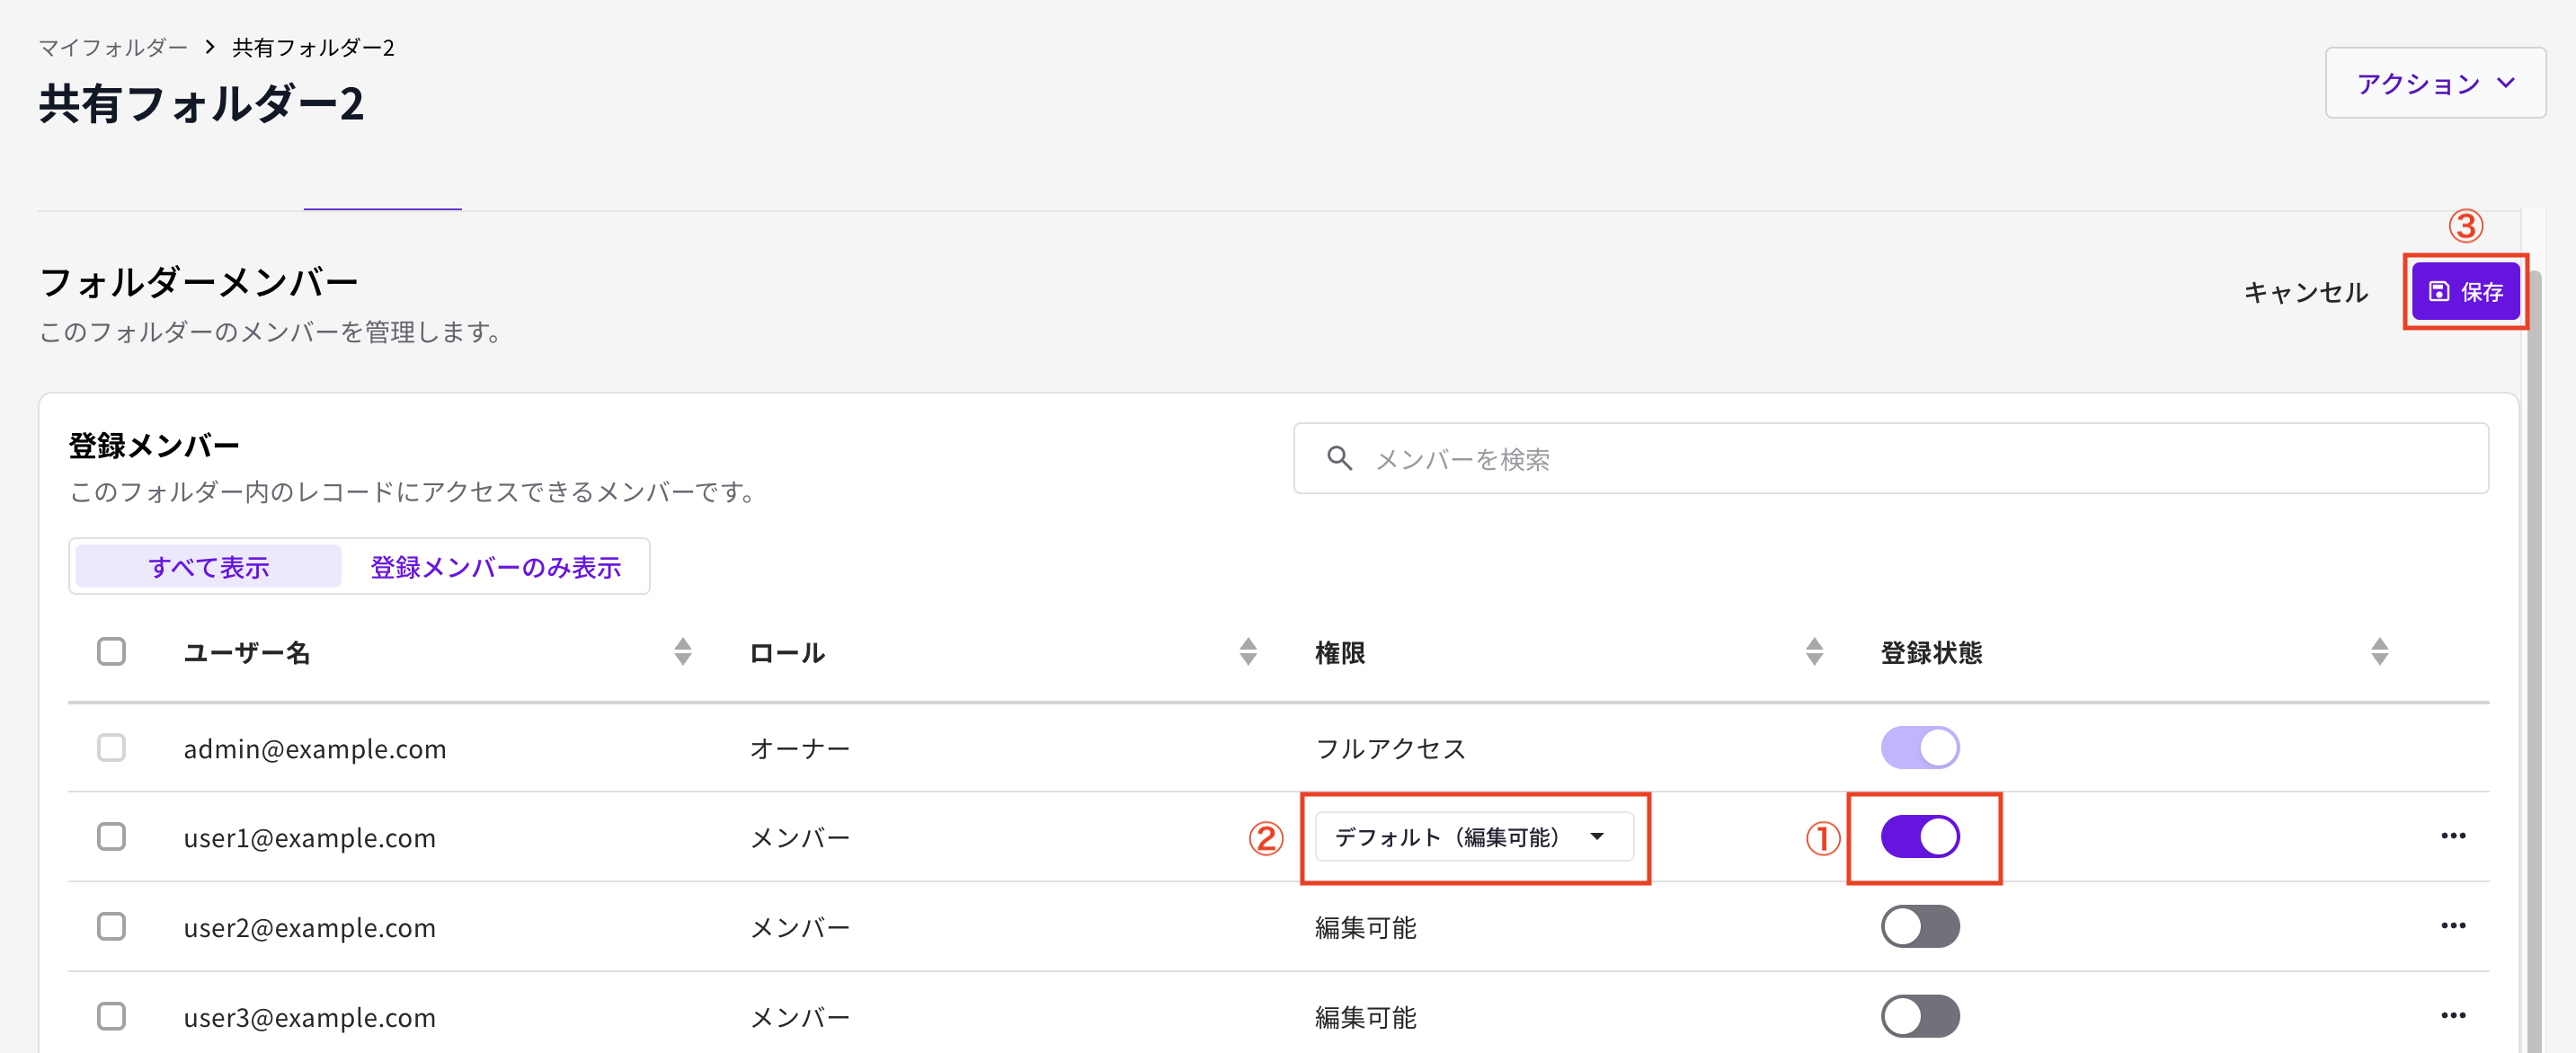
Task: Click the ロール column header
Action: tap(787, 652)
